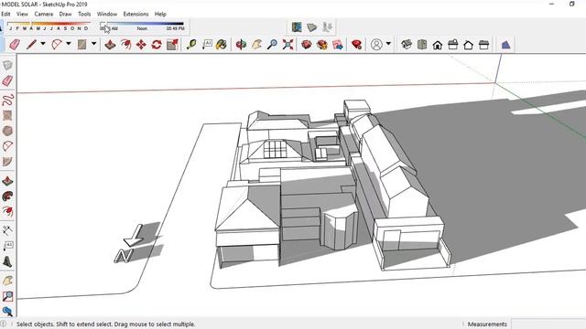Open the Extension Manager ruby icon
The image size is (586, 329).
(x=356, y=45)
